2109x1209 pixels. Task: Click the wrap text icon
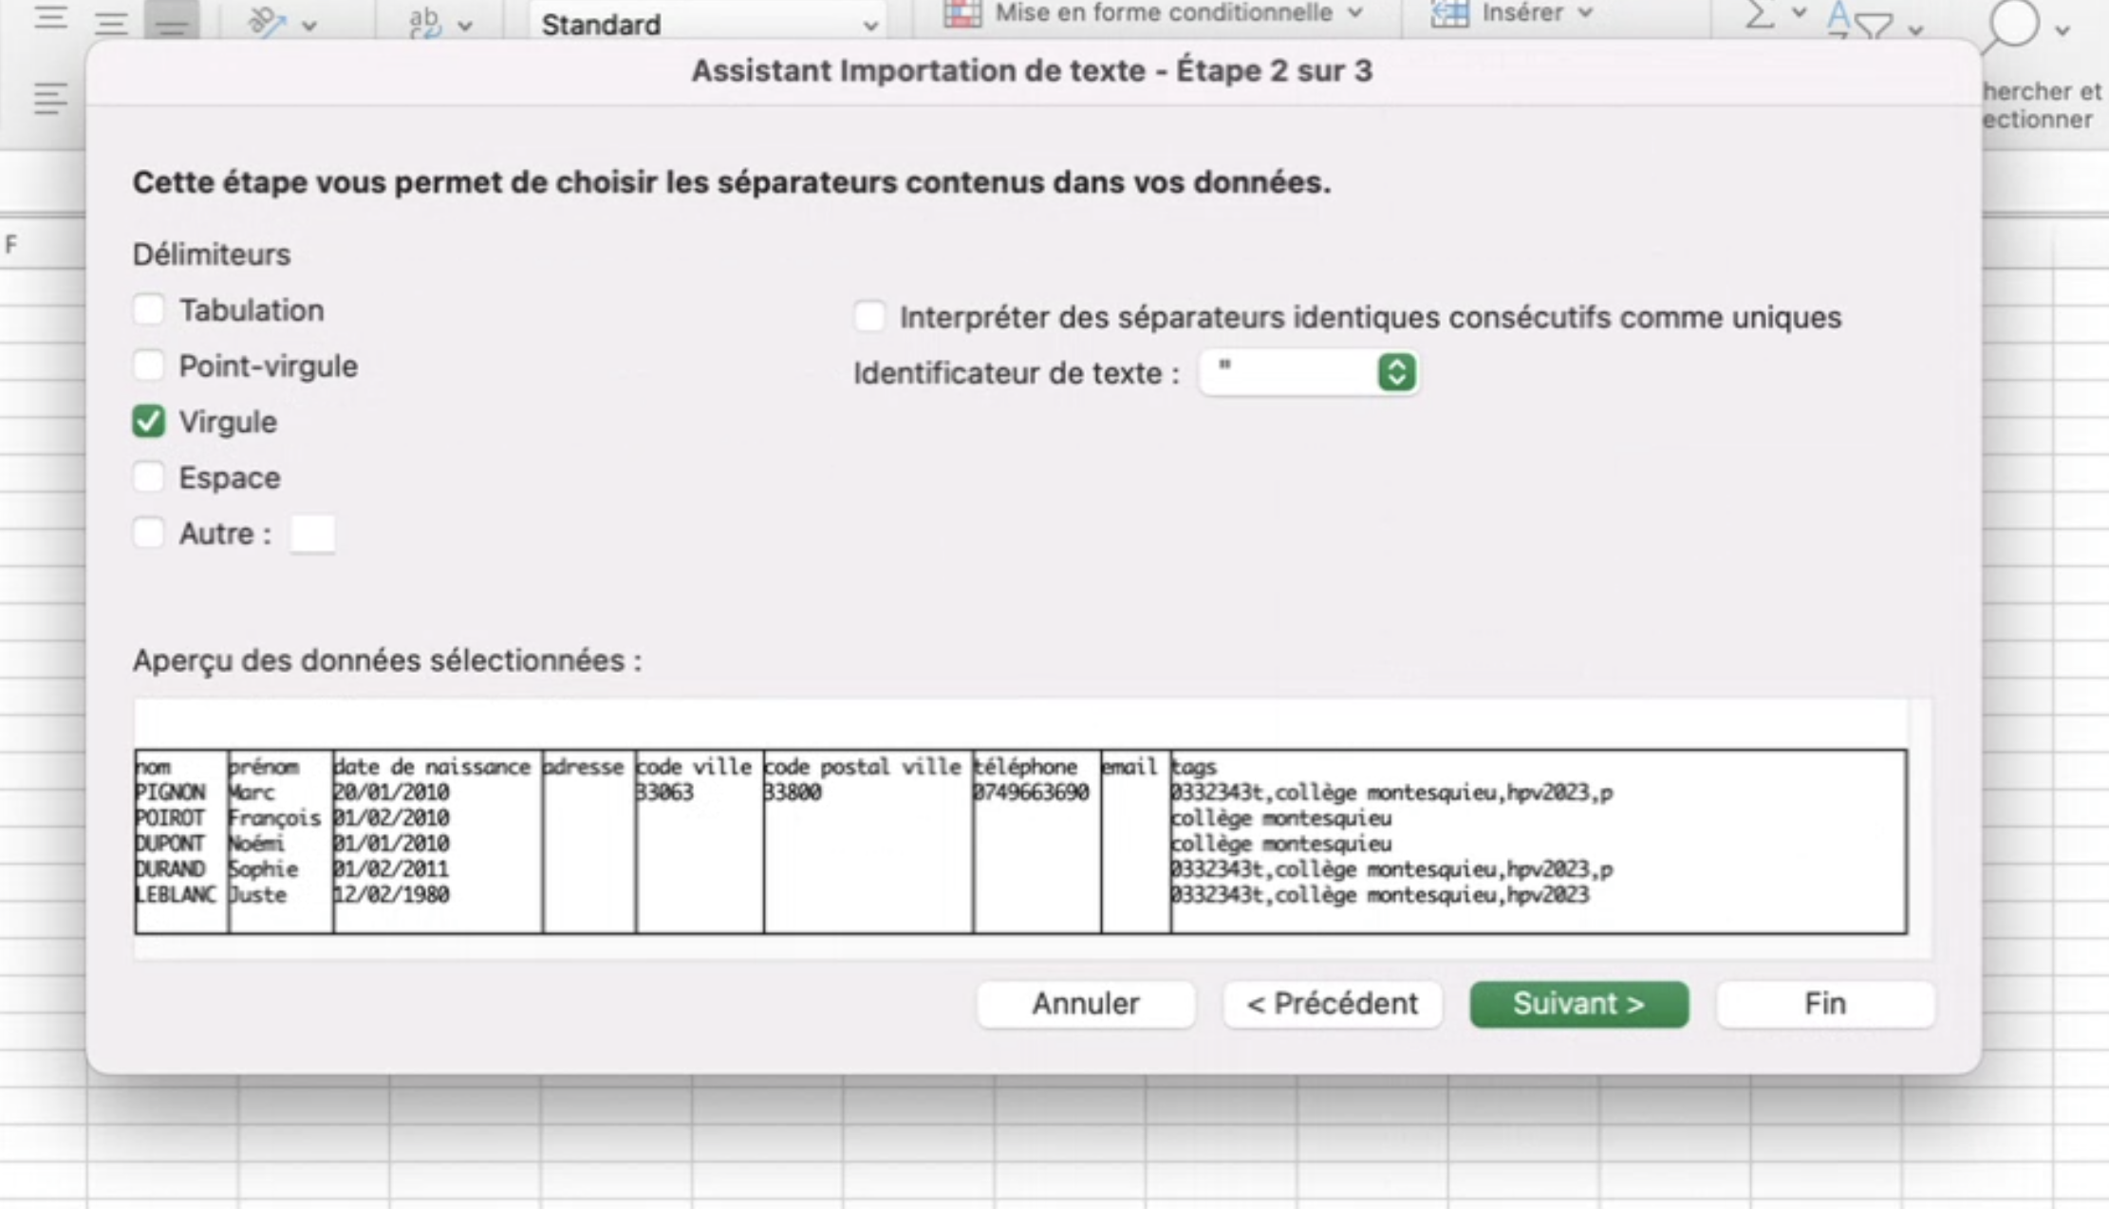(x=425, y=23)
